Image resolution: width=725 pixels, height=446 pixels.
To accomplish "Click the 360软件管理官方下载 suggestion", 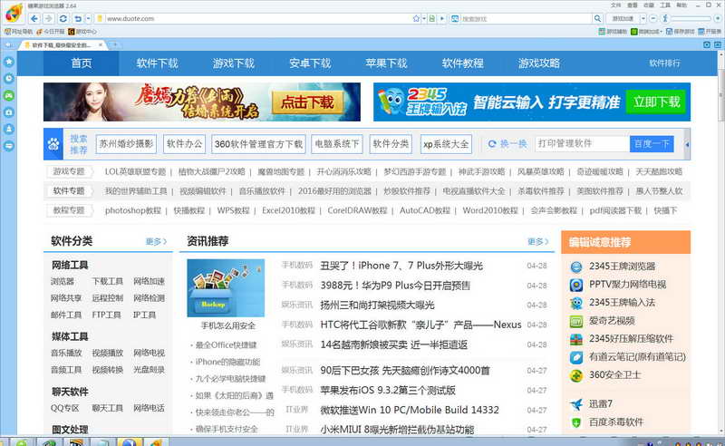I will pyautogui.click(x=258, y=144).
